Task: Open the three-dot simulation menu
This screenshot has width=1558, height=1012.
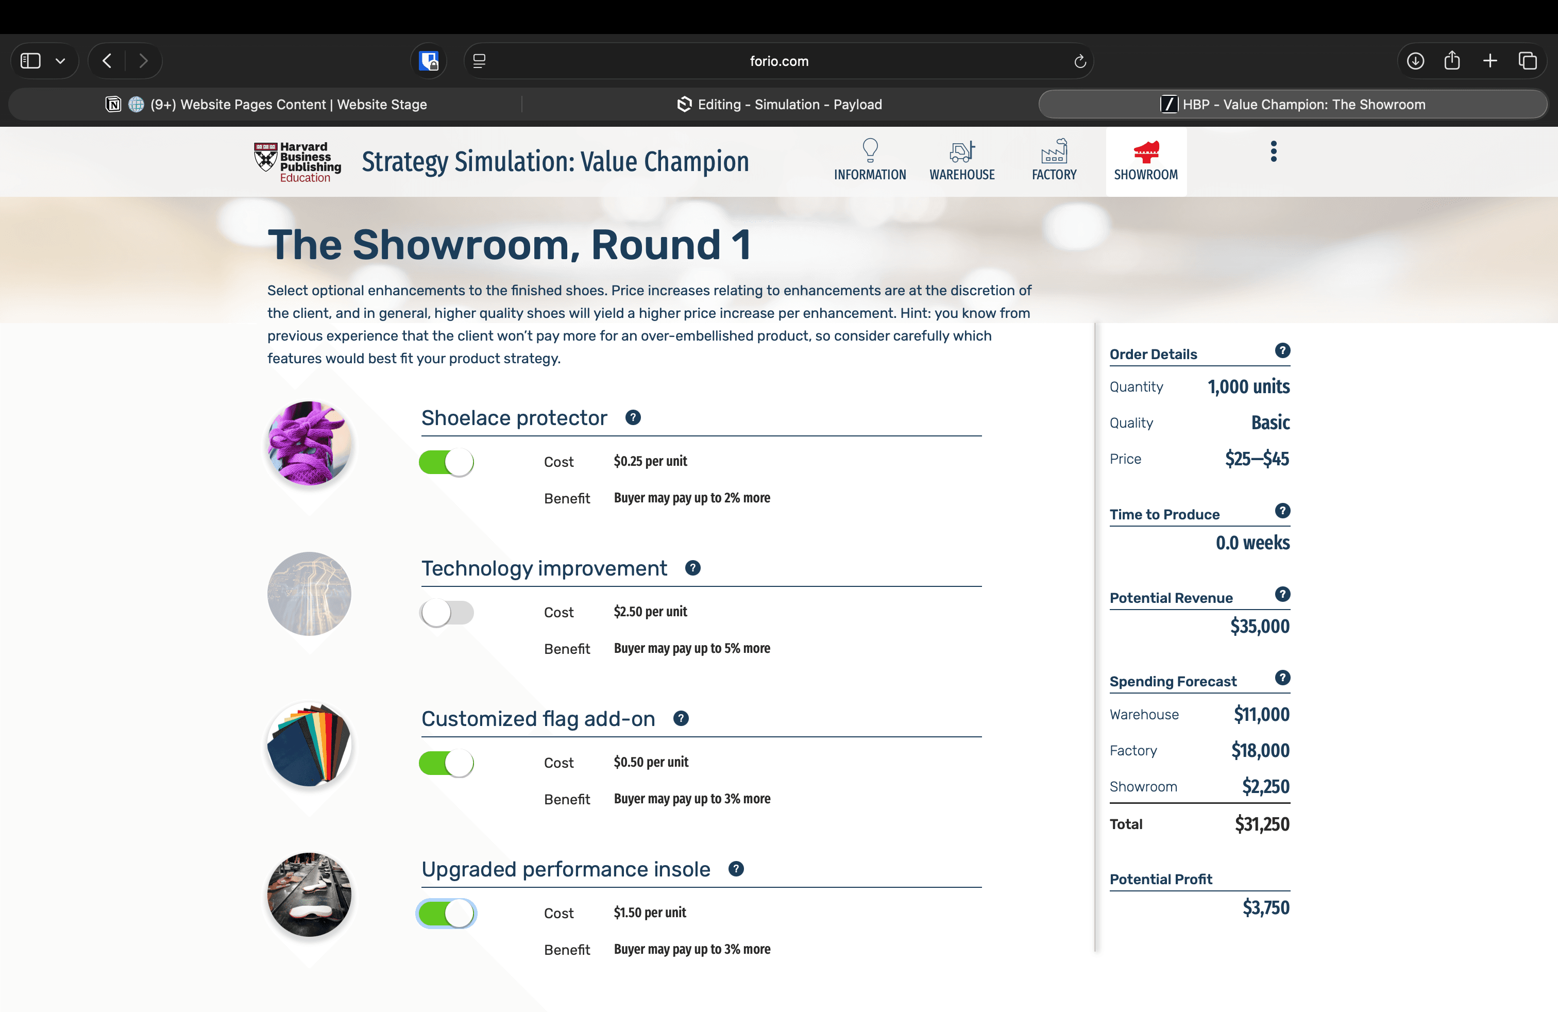Action: coord(1273,152)
